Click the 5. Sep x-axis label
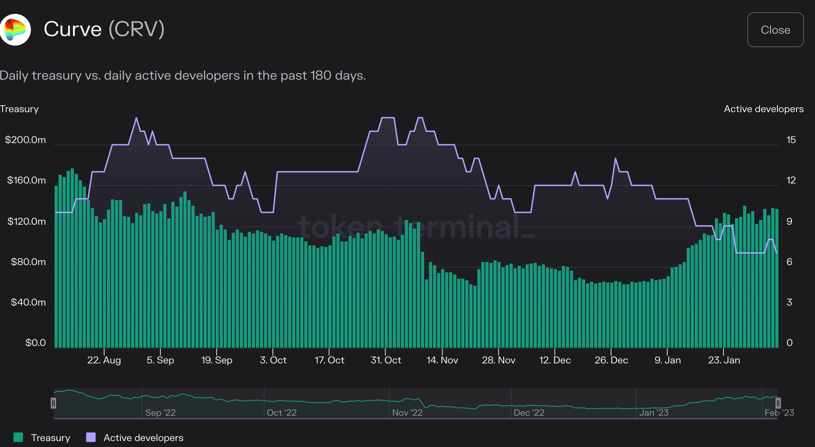Screen dimensions: 815x447 click(160, 360)
